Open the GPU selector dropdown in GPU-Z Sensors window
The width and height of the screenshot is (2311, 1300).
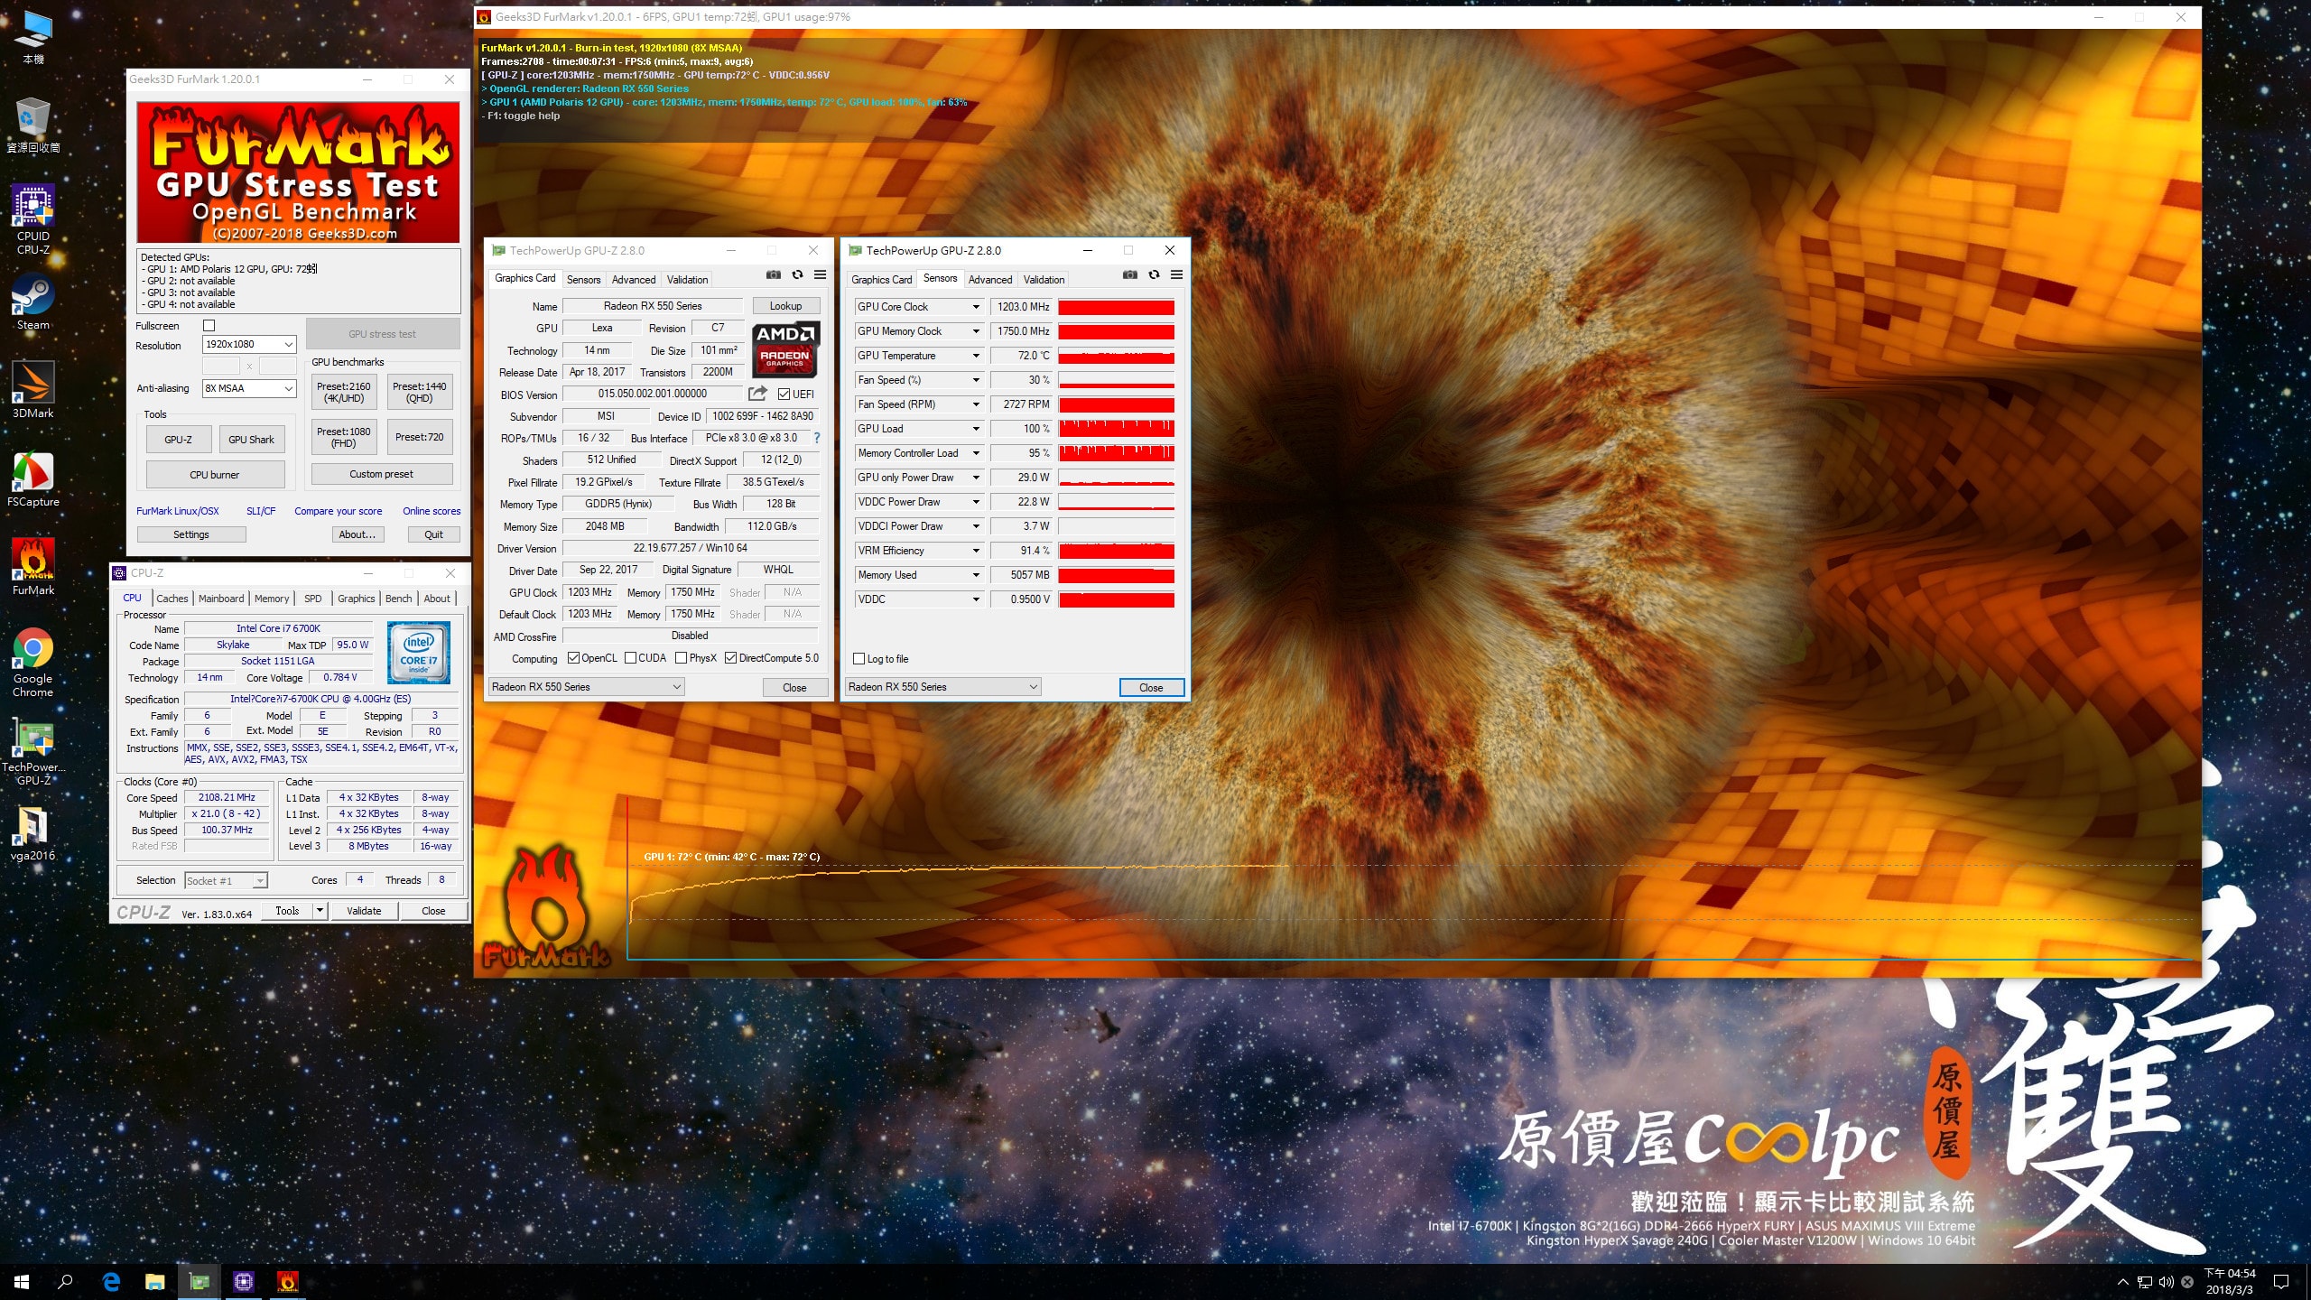(x=943, y=687)
